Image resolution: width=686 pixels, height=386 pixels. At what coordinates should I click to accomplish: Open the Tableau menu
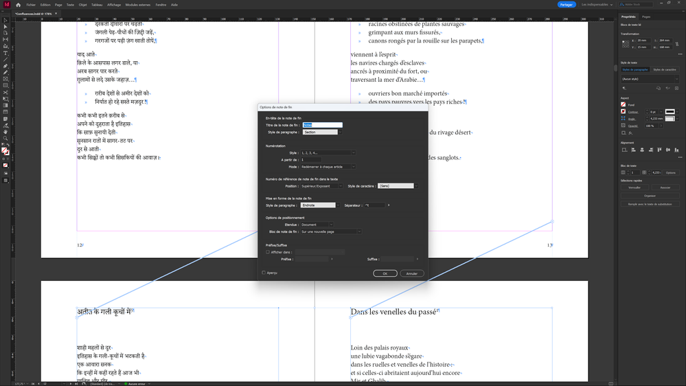[97, 5]
